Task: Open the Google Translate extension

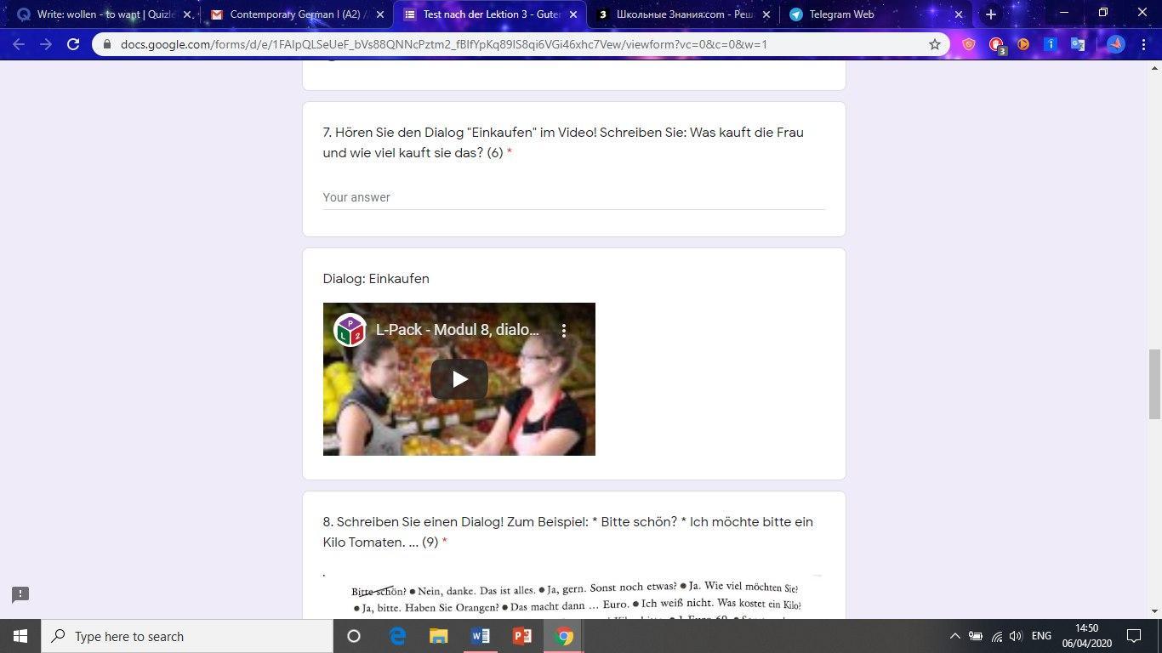Action: pyautogui.click(x=1078, y=44)
